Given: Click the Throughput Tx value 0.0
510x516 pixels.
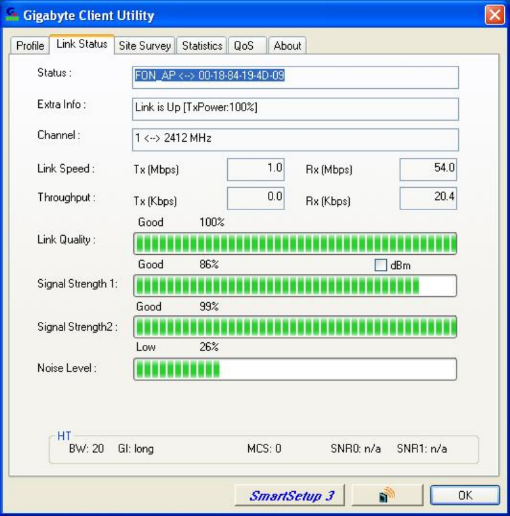Looking at the screenshot, I should 255,198.
